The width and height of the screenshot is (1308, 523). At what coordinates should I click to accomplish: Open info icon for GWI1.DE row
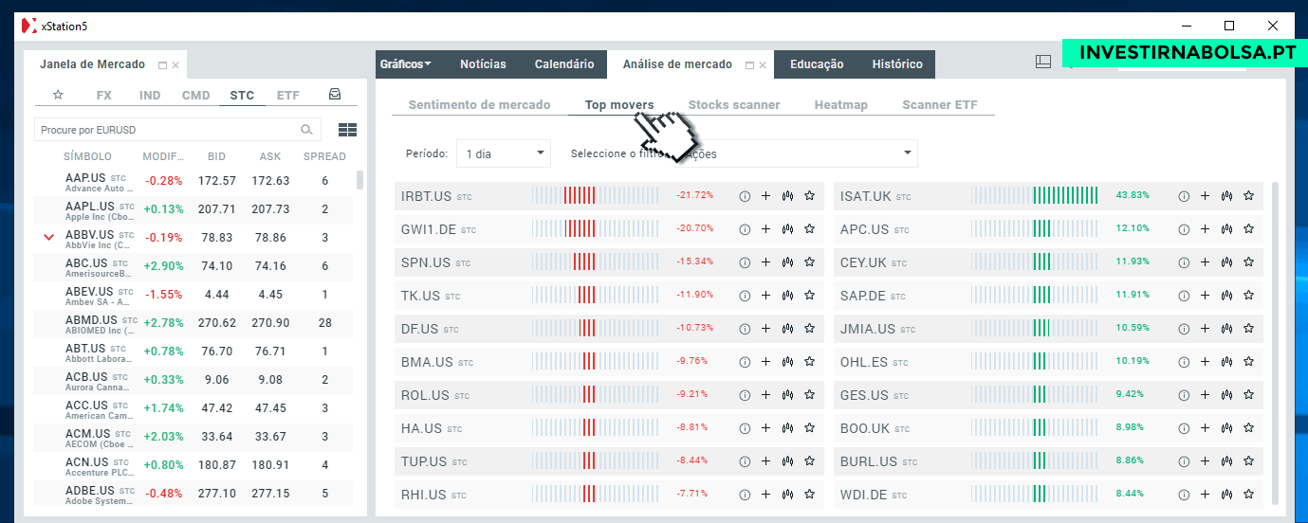pos(745,229)
